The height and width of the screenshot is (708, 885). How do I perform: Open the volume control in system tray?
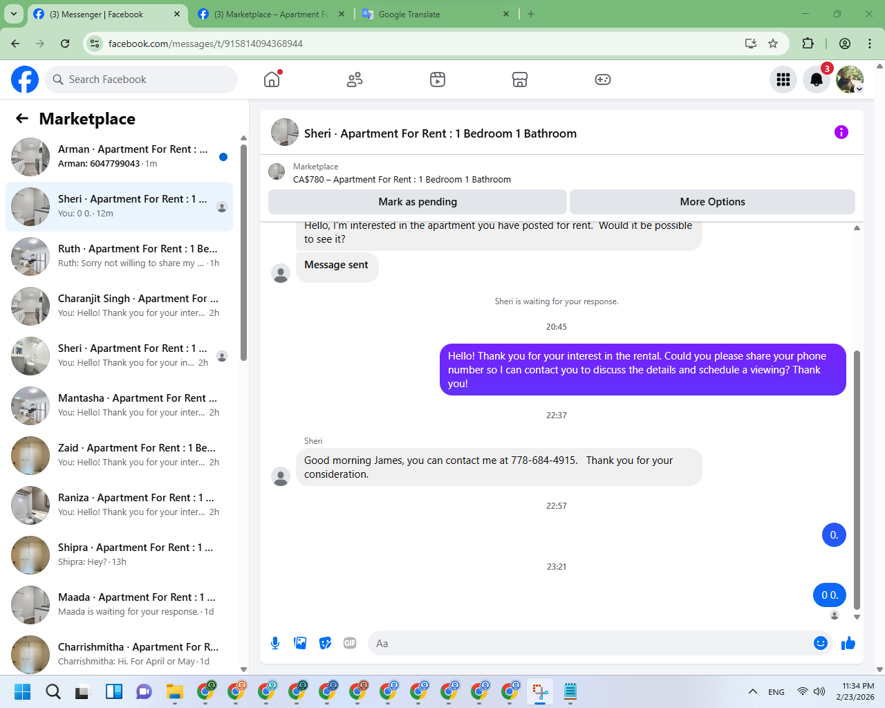click(819, 691)
